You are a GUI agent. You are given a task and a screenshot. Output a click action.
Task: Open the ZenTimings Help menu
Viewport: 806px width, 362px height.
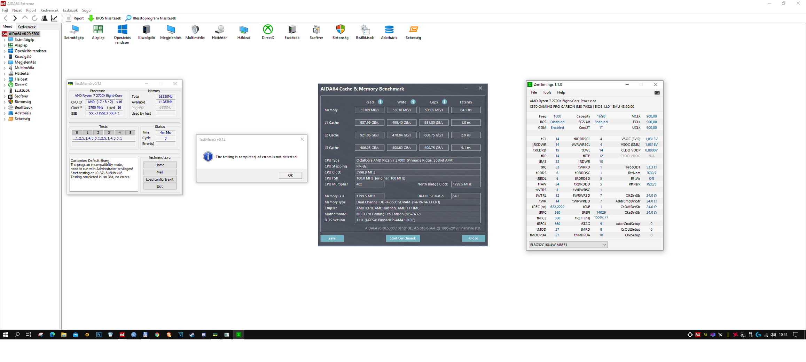point(561,92)
